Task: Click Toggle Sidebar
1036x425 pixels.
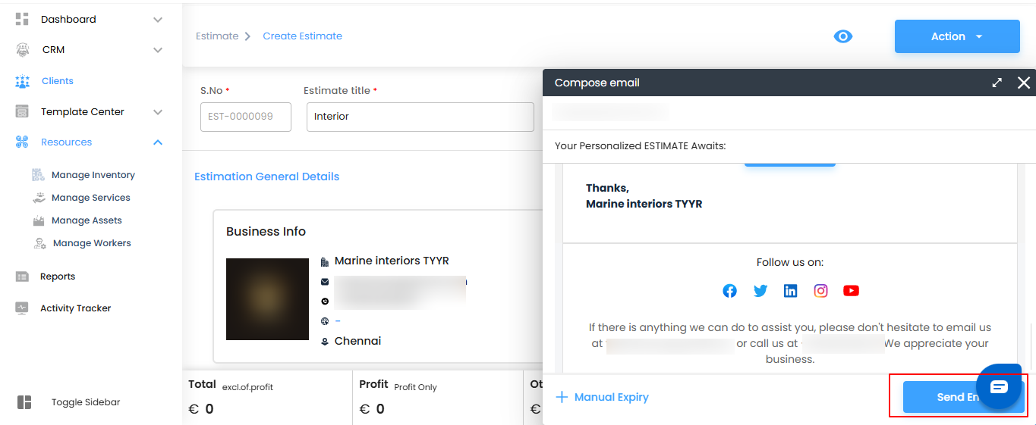Action: (x=85, y=402)
